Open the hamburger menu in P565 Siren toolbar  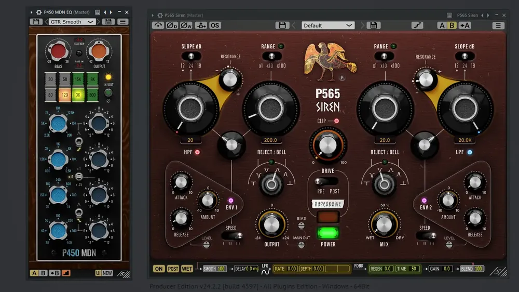[498, 25]
